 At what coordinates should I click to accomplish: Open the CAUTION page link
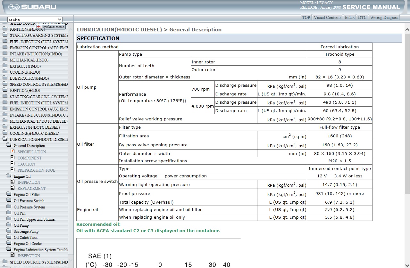[26, 164]
